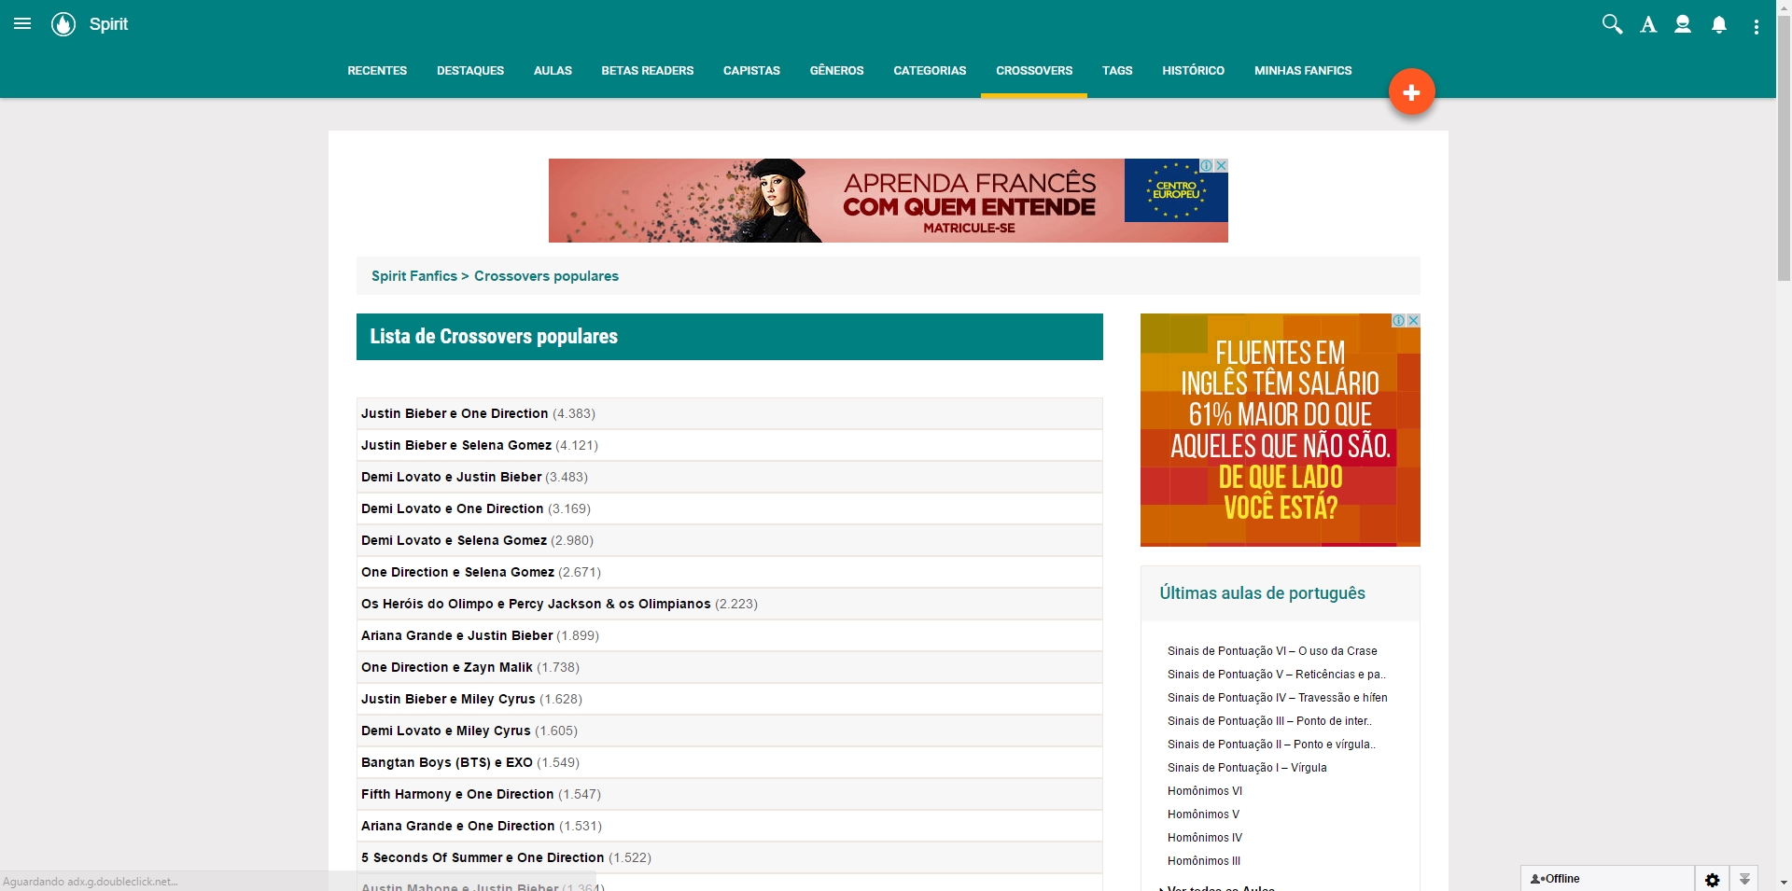Open ad info icon on sidebar ad
Image resolution: width=1792 pixels, height=891 pixels.
click(1399, 320)
